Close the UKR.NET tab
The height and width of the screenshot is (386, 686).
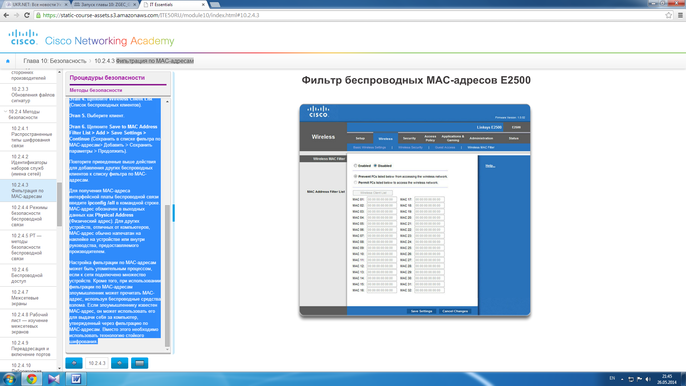[66, 5]
